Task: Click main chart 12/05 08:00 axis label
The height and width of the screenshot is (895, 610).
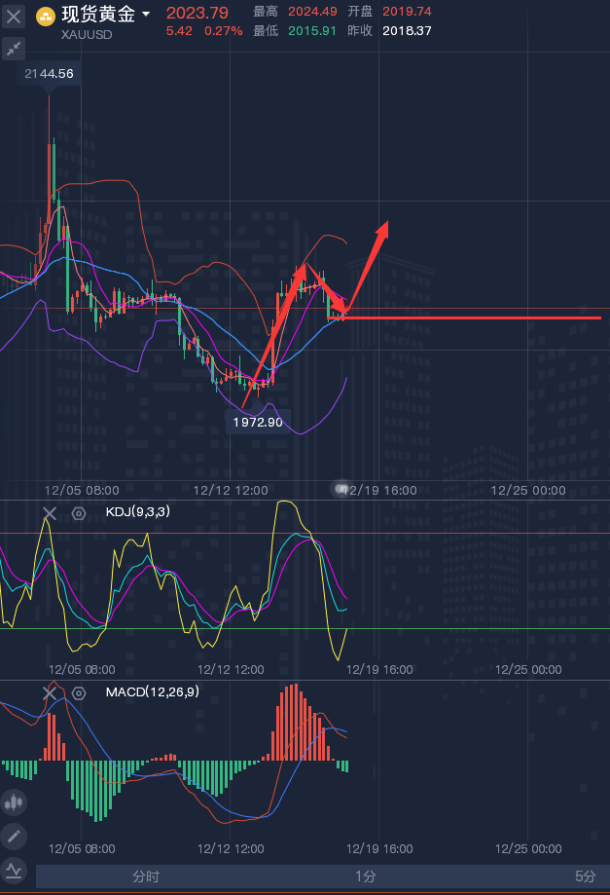Action: pyautogui.click(x=82, y=490)
